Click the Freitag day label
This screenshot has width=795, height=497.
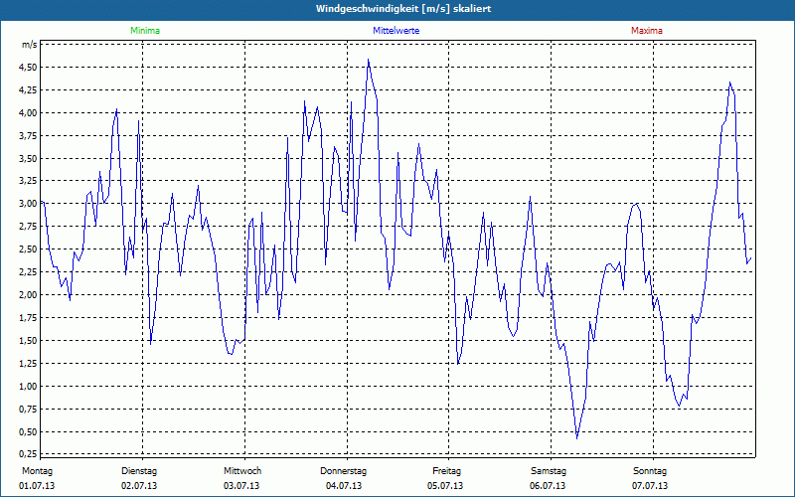pyautogui.click(x=446, y=471)
